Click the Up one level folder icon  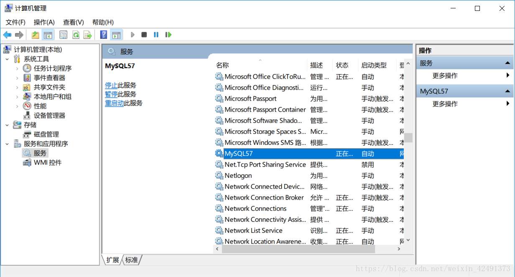click(x=36, y=35)
